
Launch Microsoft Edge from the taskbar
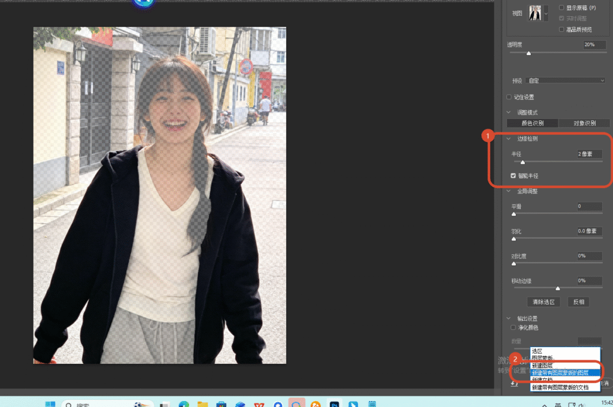184,404
